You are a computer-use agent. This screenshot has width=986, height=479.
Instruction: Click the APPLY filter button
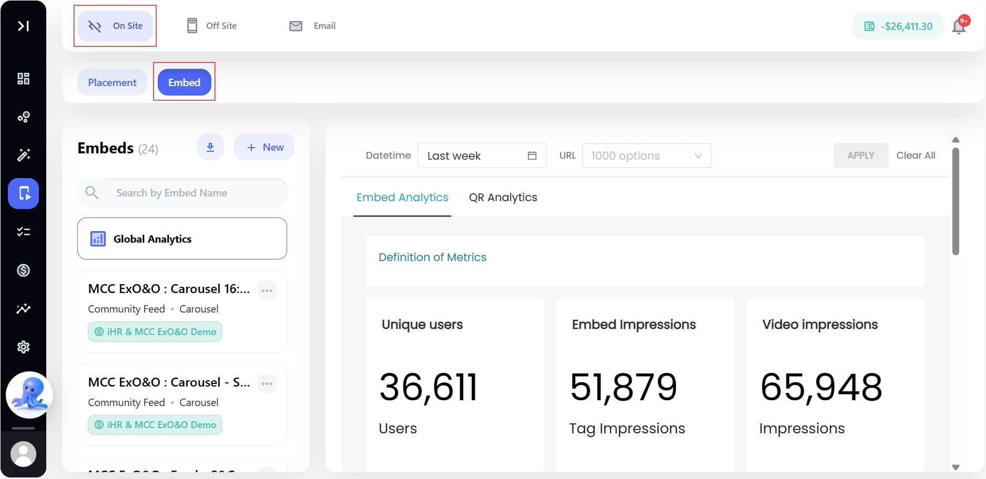click(x=861, y=155)
